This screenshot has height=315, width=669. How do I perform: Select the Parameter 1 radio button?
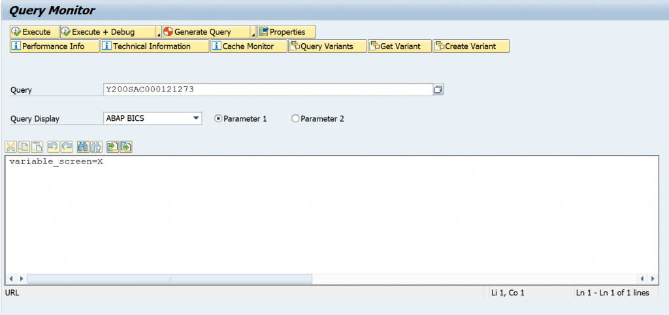[218, 119]
